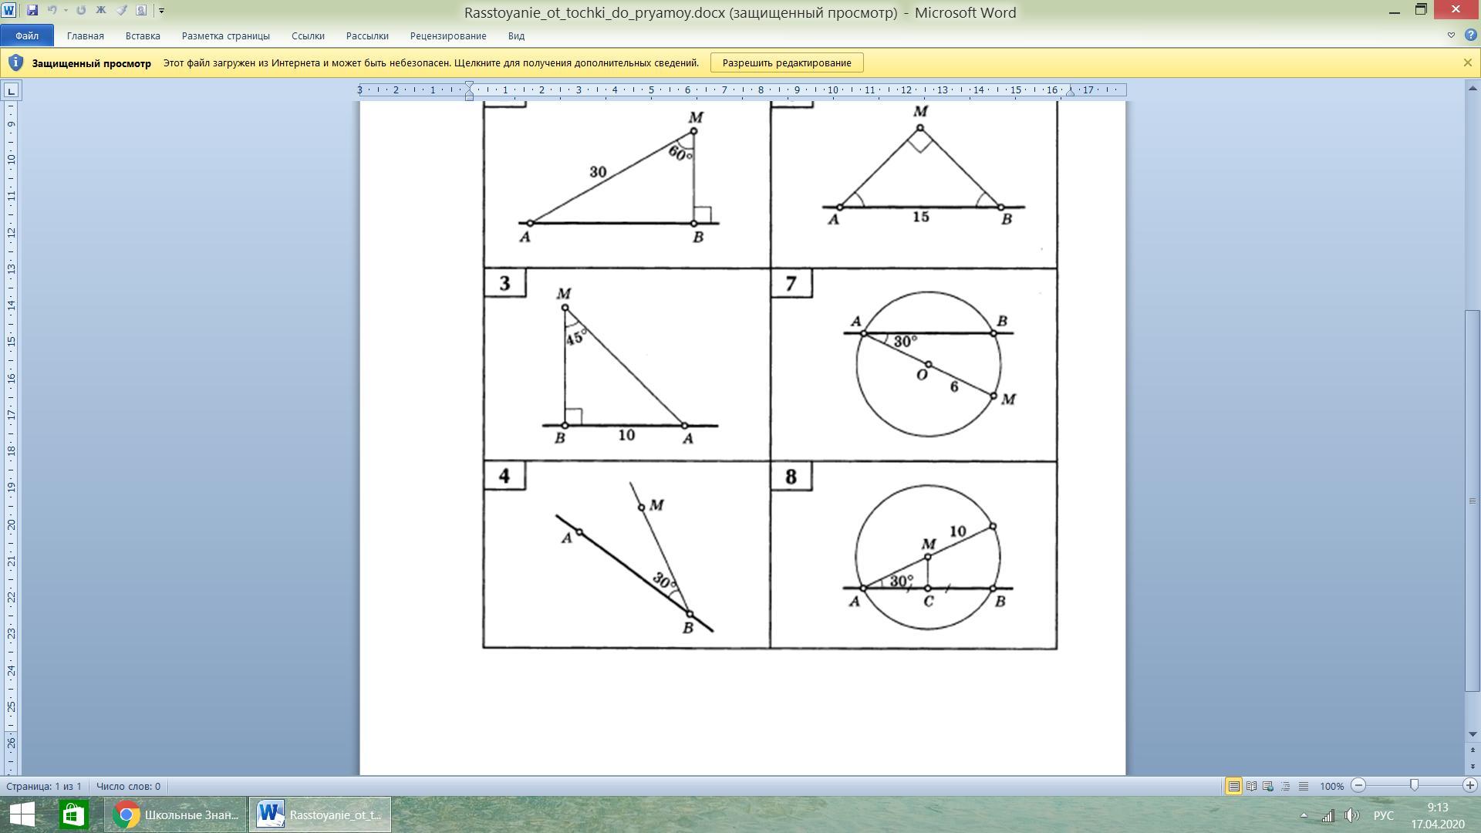Click the zoom slider handle
This screenshot has height=833, width=1481.
pyautogui.click(x=1414, y=785)
